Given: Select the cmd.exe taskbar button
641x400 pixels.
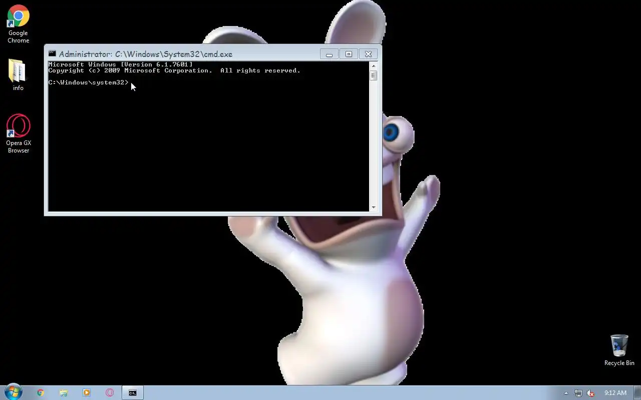Looking at the screenshot, I should (133, 393).
